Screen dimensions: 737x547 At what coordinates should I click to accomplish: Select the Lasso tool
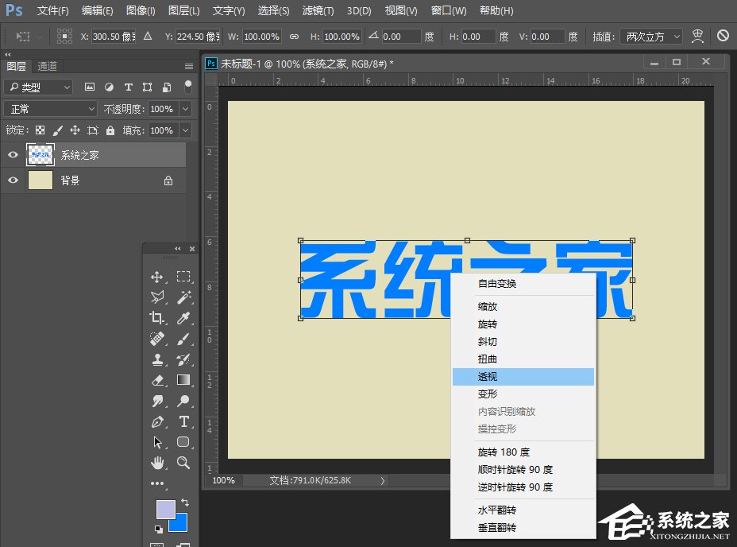[x=157, y=296]
